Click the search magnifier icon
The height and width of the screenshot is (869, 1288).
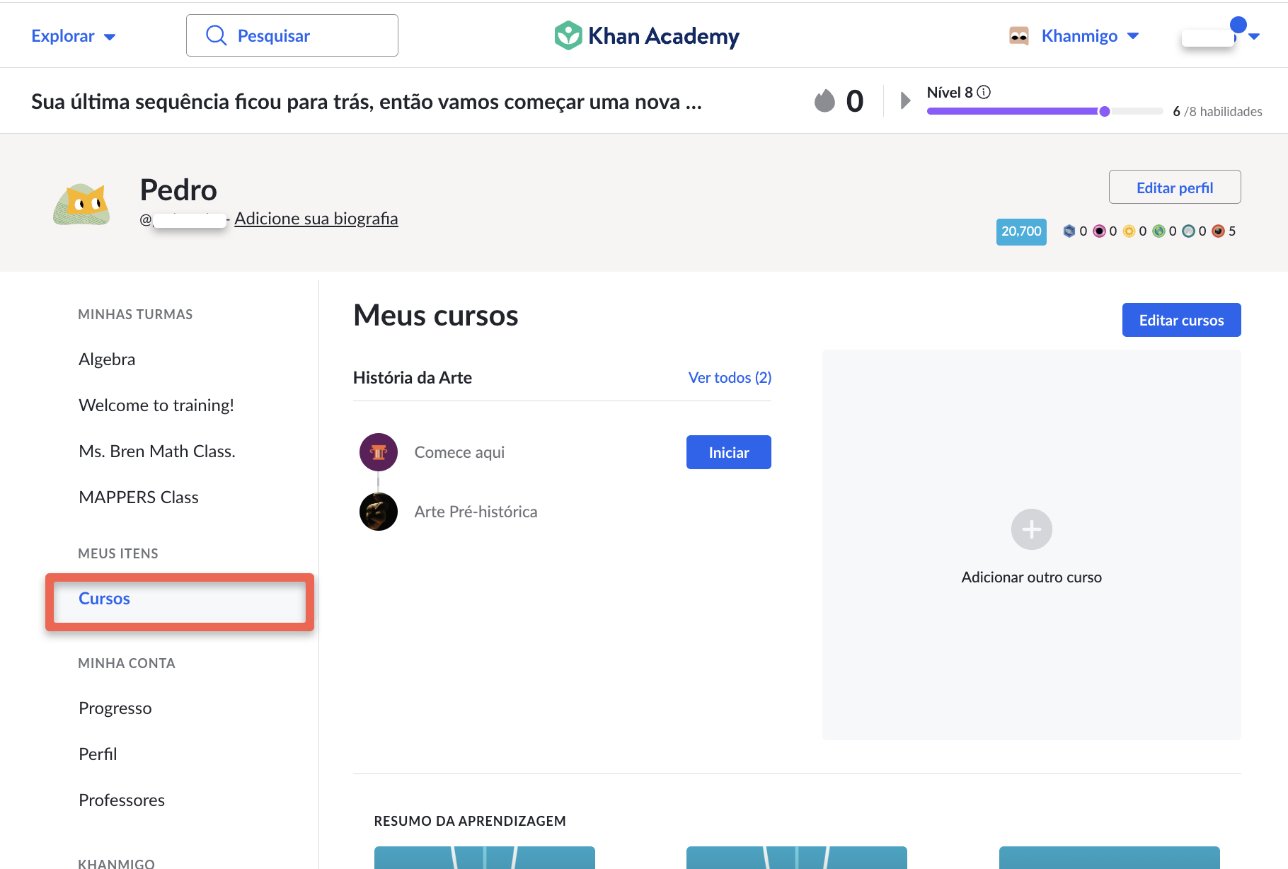[x=217, y=35]
